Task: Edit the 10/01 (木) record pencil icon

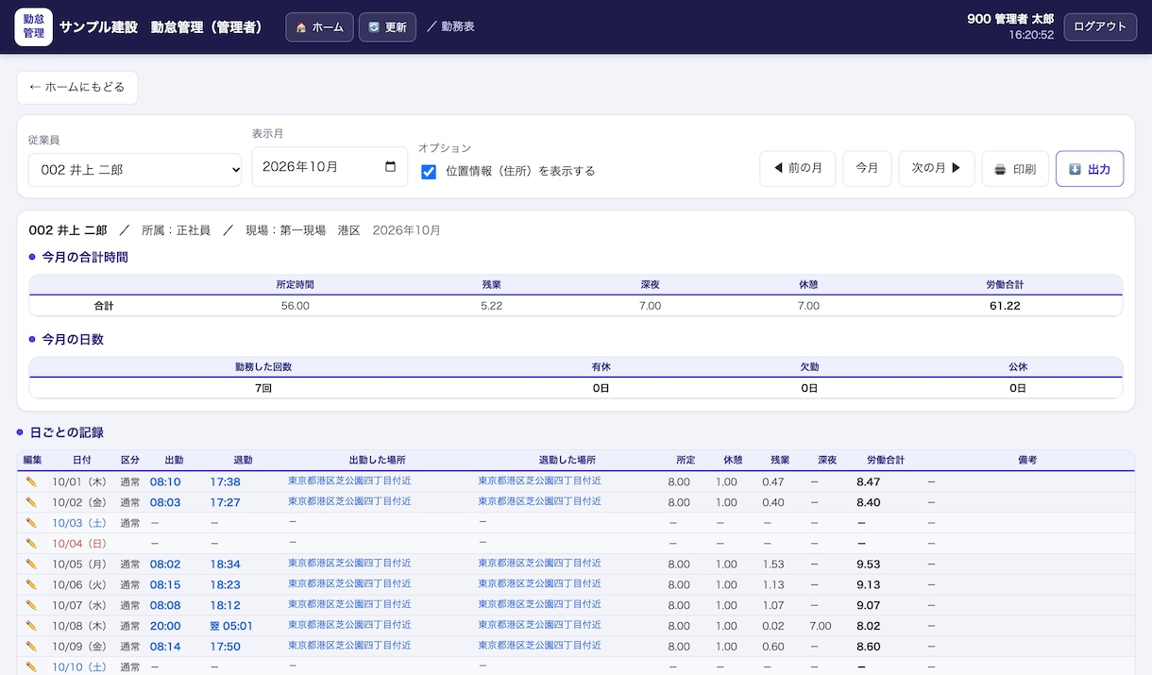Action: click(31, 481)
